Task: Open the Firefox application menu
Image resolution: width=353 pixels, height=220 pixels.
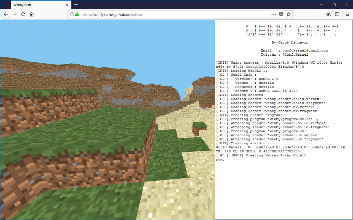Action: (x=347, y=14)
